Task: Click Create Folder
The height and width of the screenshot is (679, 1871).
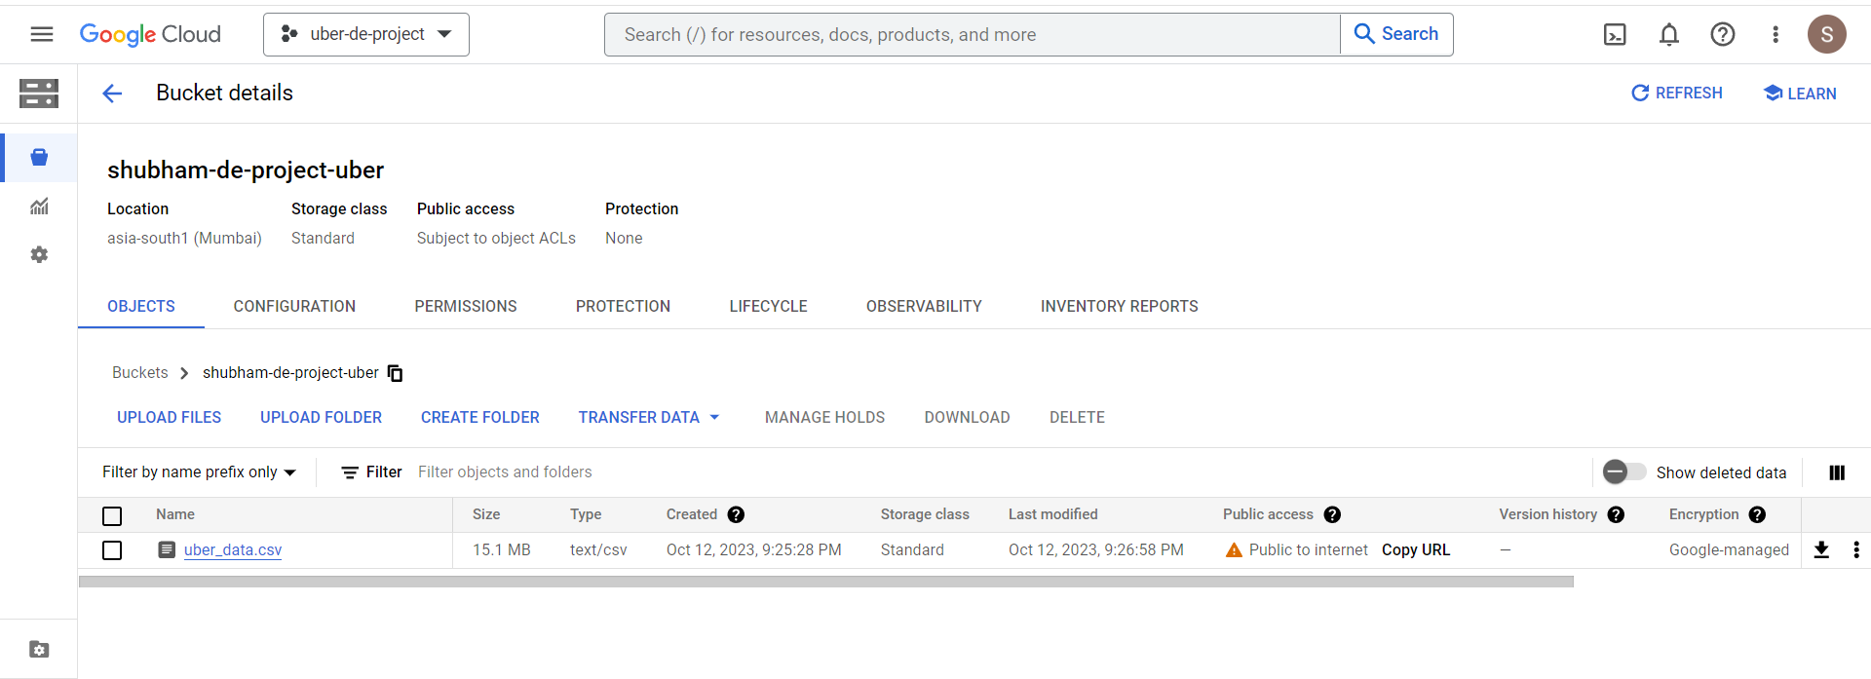Action: 479,417
